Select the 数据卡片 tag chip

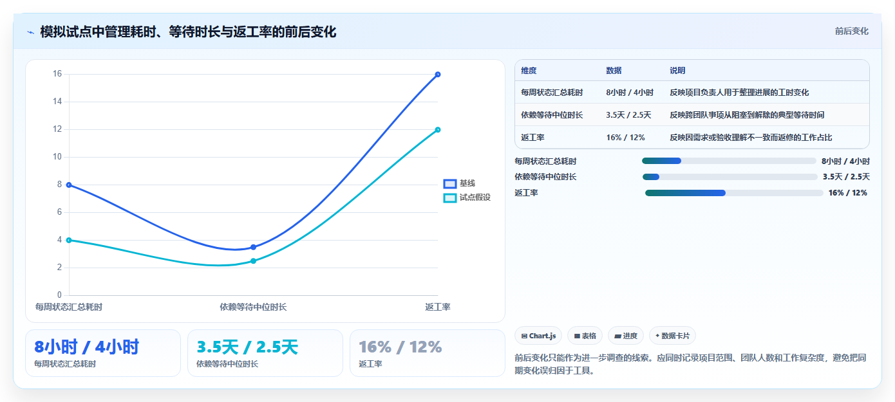pyautogui.click(x=672, y=336)
